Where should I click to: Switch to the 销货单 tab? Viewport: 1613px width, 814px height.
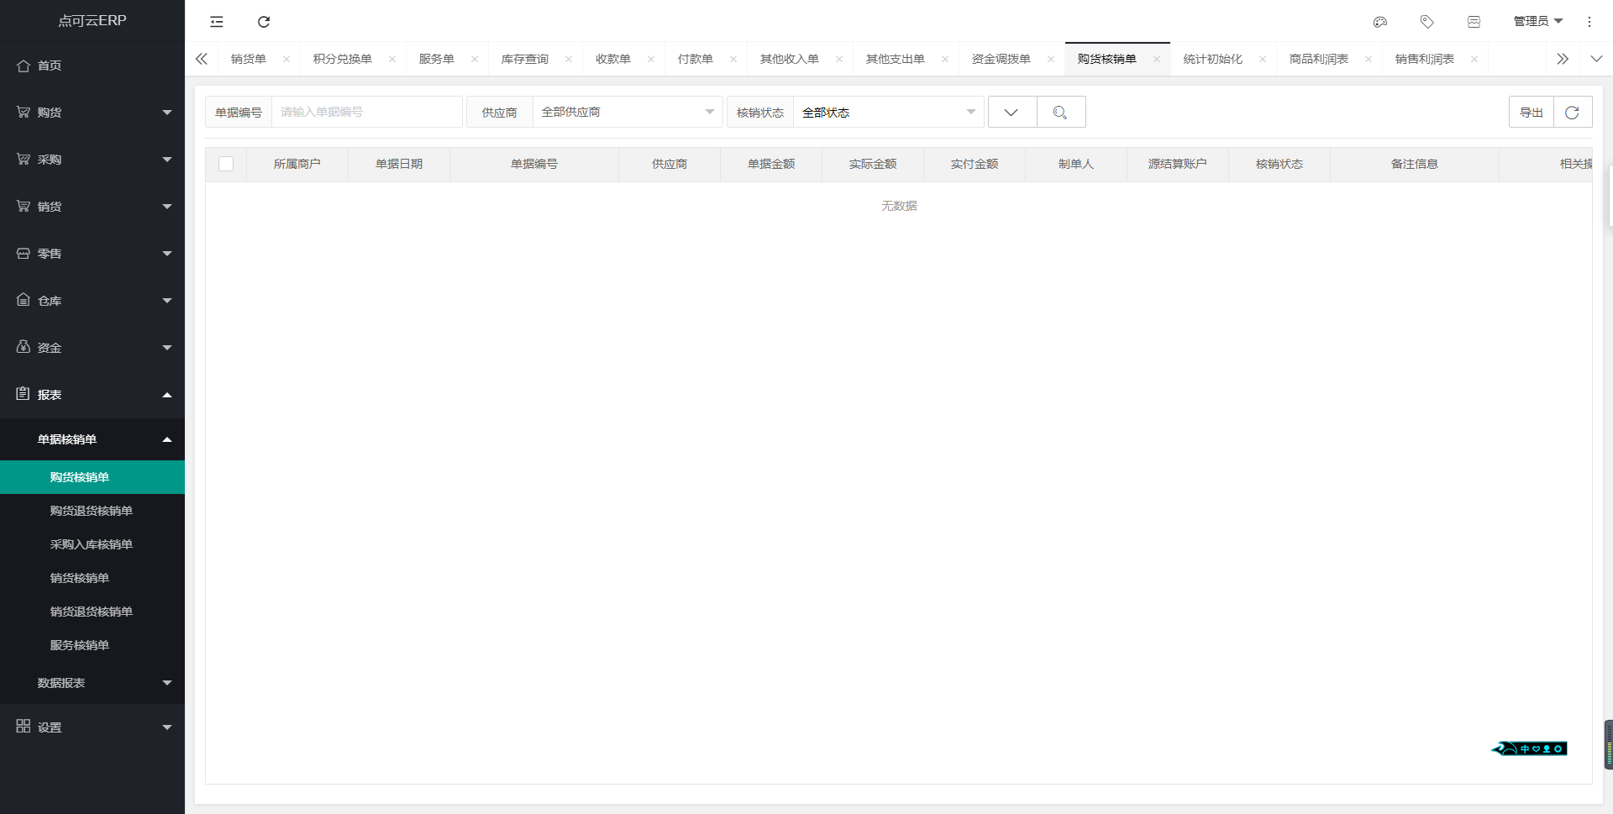pos(249,59)
